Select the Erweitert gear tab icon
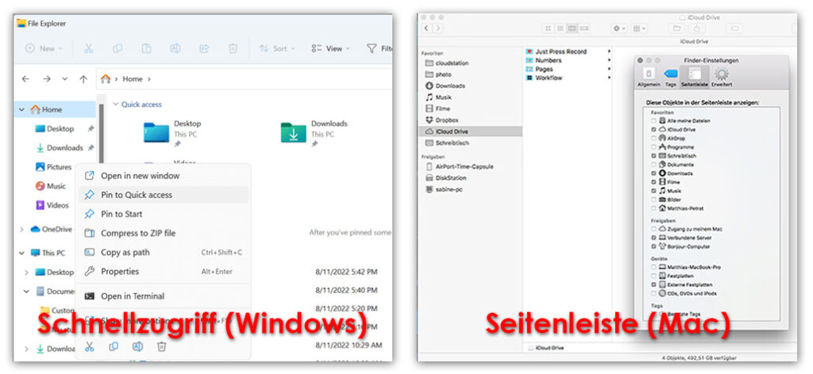This screenshot has width=813, height=374. pyautogui.click(x=722, y=74)
